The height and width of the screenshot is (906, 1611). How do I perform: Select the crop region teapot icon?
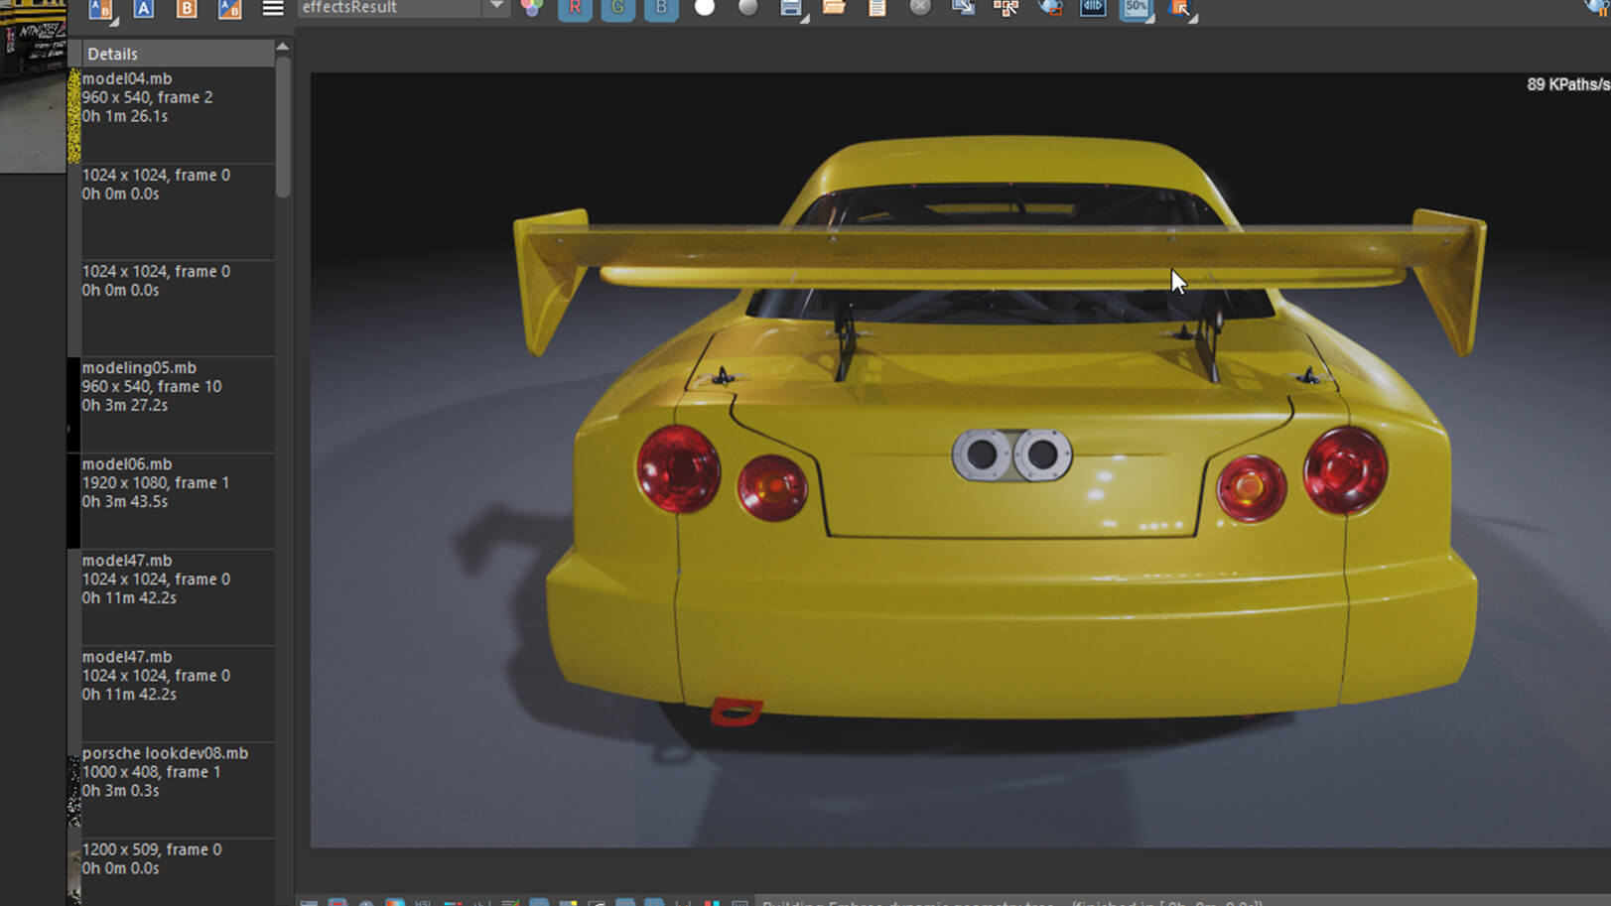(x=1049, y=8)
